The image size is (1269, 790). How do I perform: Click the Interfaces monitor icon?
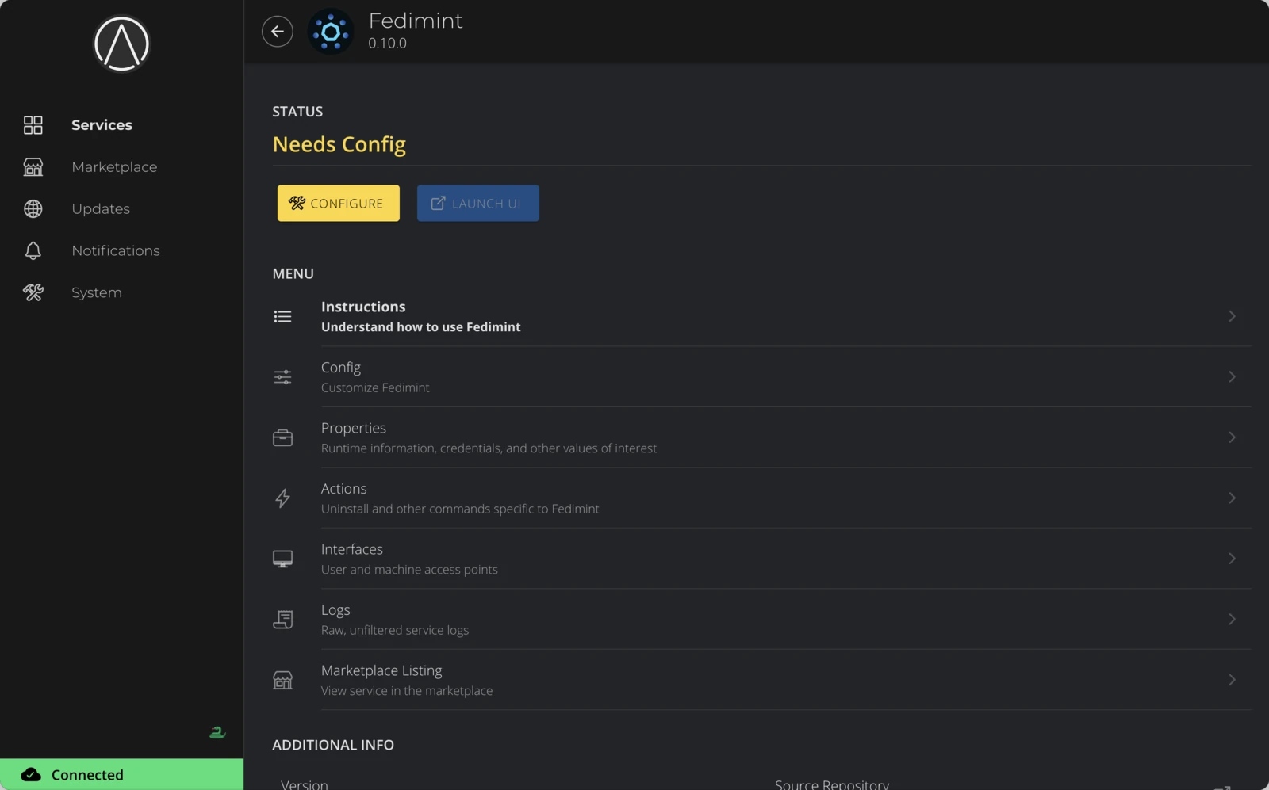tap(282, 558)
